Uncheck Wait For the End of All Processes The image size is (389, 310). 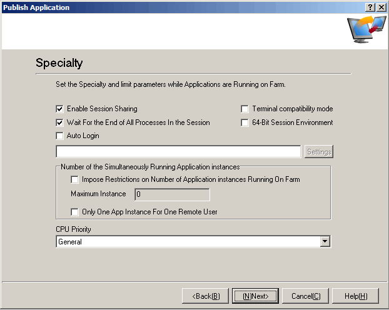pyautogui.click(x=60, y=122)
